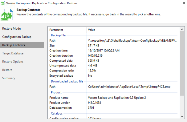
Task: Click the 3701 database version value
Action: pyautogui.click(x=91, y=108)
